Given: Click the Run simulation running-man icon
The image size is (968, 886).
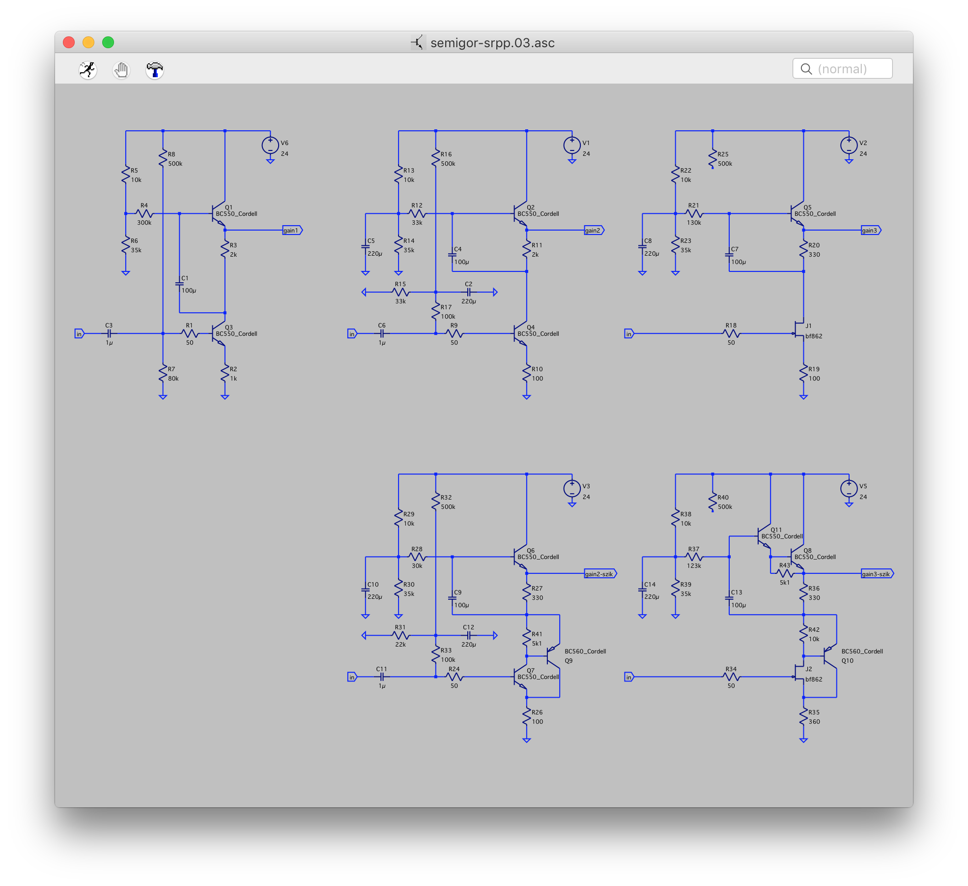Looking at the screenshot, I should click(88, 70).
